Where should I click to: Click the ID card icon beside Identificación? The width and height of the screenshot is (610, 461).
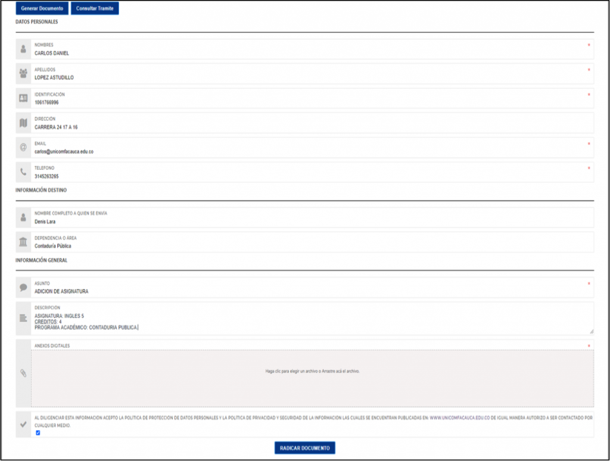23,98
